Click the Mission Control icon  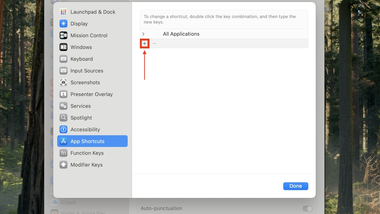[x=63, y=35]
